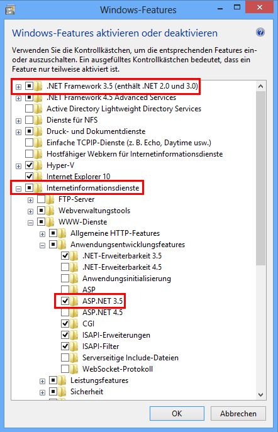This screenshot has height=432, width=278.
Task: Toggle the Hyper-V checkbox
Action: point(29,165)
